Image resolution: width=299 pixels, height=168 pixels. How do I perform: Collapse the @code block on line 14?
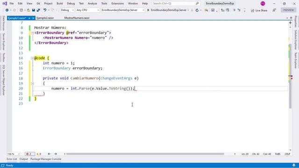32,58
